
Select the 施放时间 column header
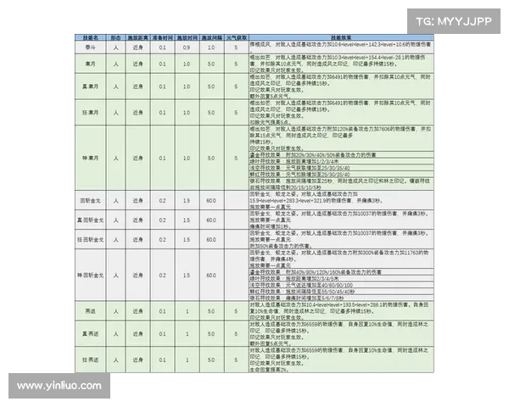pos(187,37)
